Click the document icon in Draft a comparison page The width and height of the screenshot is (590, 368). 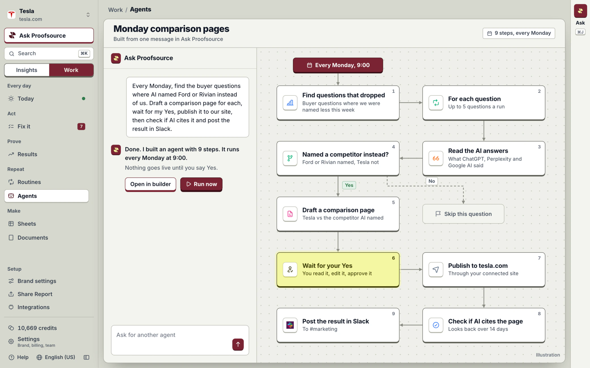tap(290, 214)
